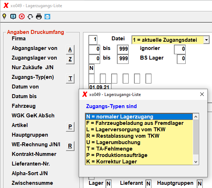This screenshot has width=212, height=188.
Task: Select 'P = Produktionsaufträge' list entry
Action: tap(139, 155)
